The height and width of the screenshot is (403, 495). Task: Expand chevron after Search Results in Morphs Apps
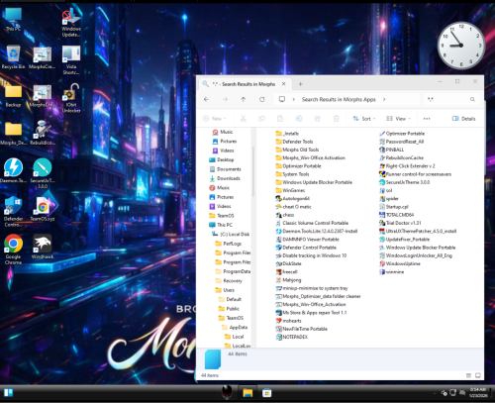point(384,99)
